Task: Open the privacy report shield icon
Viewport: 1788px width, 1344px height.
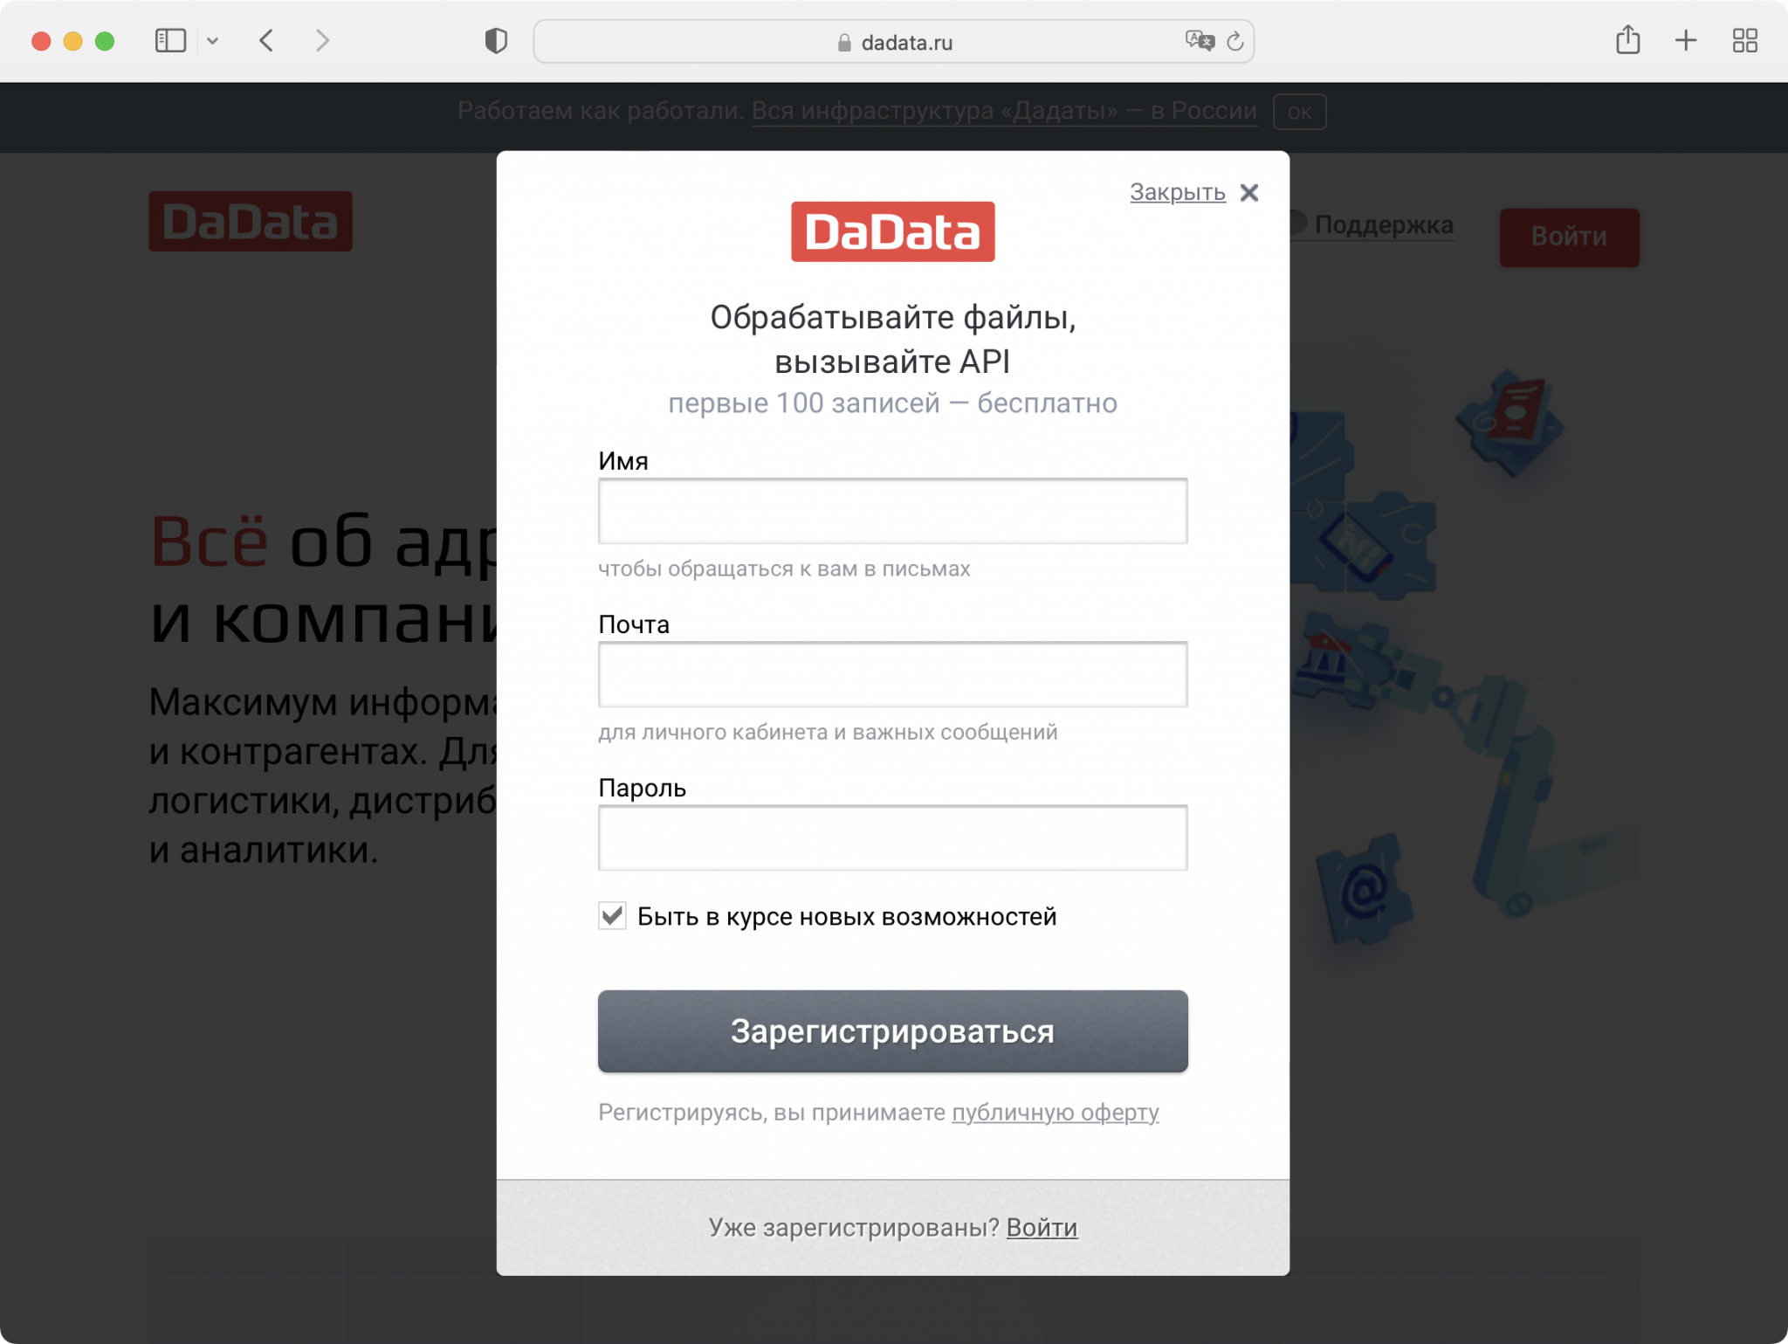Action: point(496,41)
